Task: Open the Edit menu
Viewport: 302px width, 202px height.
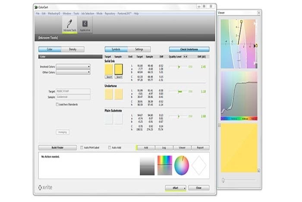Action: coord(44,13)
